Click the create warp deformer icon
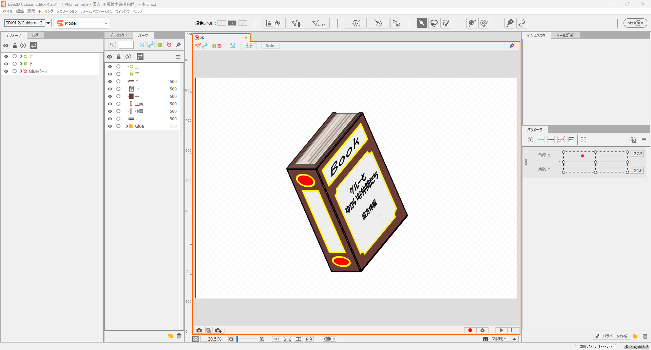Screen dimensions: 651x350 pyautogui.click(x=356, y=23)
